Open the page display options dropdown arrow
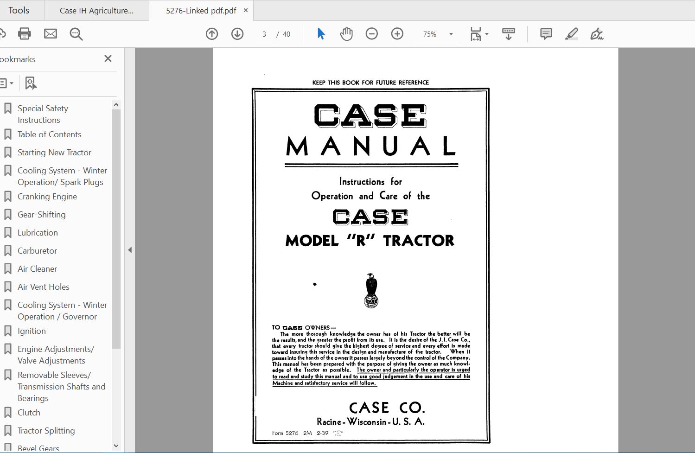This screenshot has width=695, height=453. coord(487,34)
